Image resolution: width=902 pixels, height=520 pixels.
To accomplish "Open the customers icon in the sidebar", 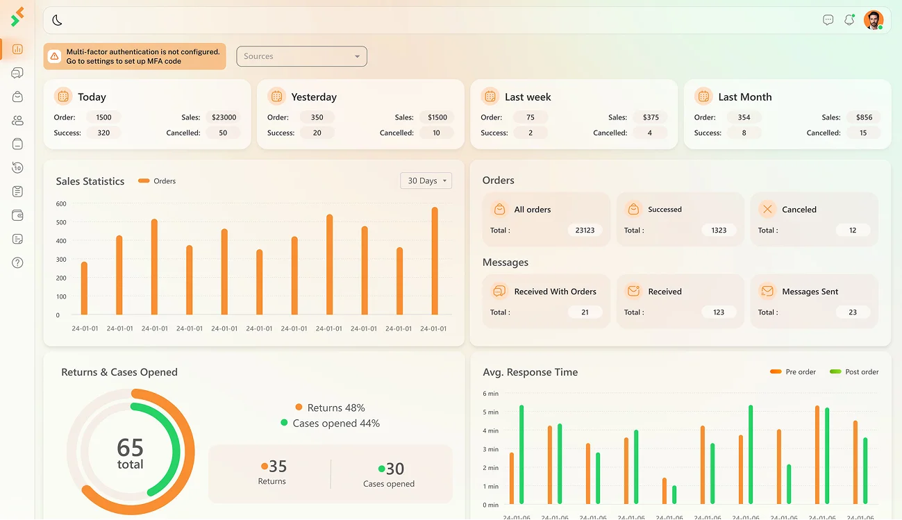I will tap(17, 119).
